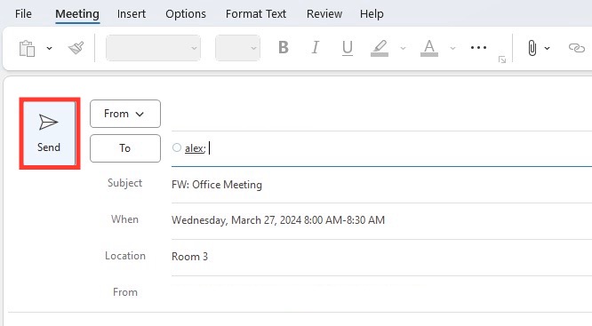Send the forwarded meeting
The height and width of the screenshot is (326, 592).
[x=49, y=133]
